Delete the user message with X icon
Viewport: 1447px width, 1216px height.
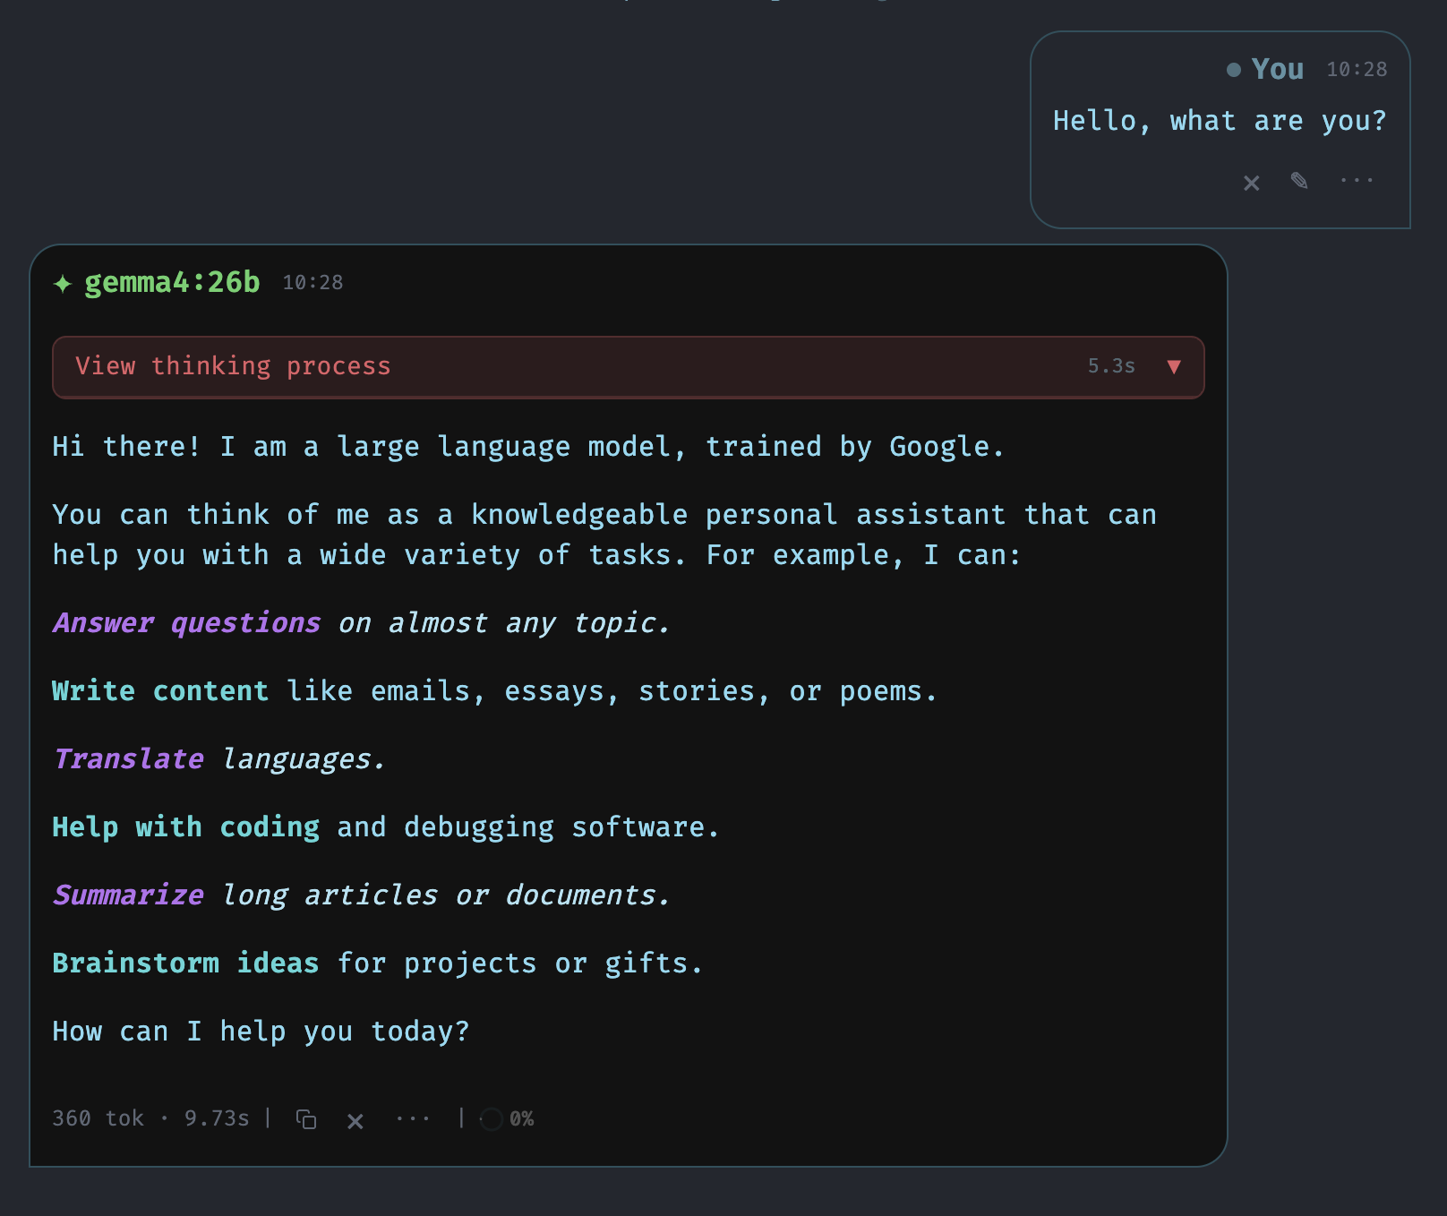coord(1252,183)
